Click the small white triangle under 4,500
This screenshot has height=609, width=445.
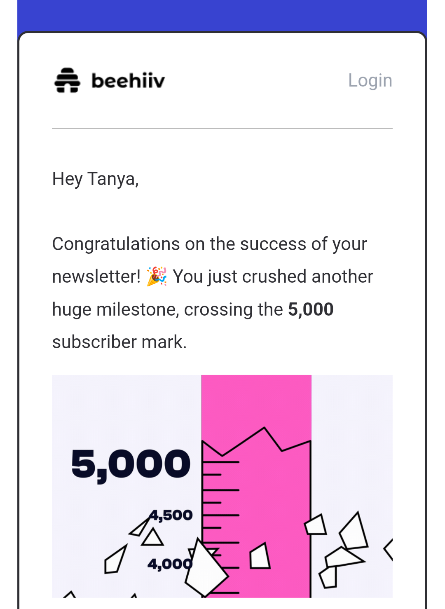pyautogui.click(x=152, y=538)
